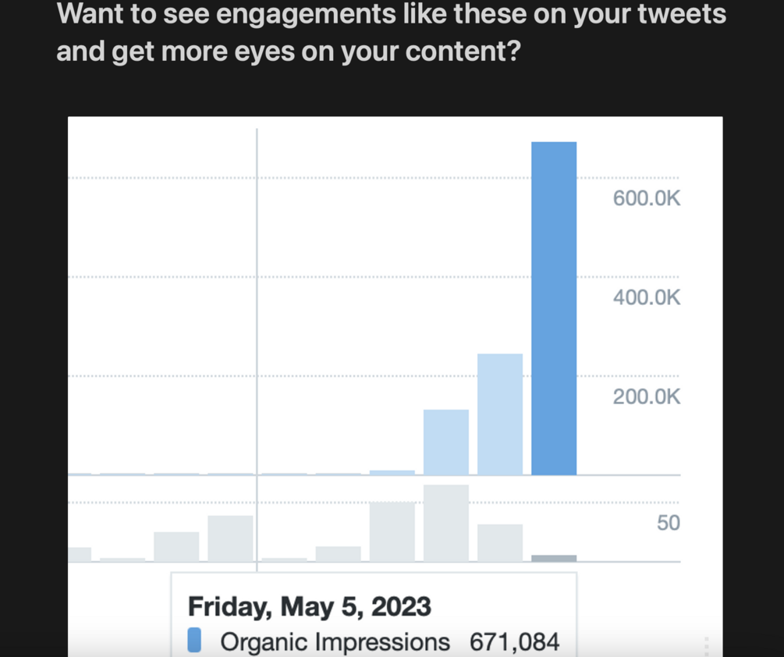This screenshot has width=784, height=657.
Task: Click the 600.0K axis label
Action: coord(646,198)
